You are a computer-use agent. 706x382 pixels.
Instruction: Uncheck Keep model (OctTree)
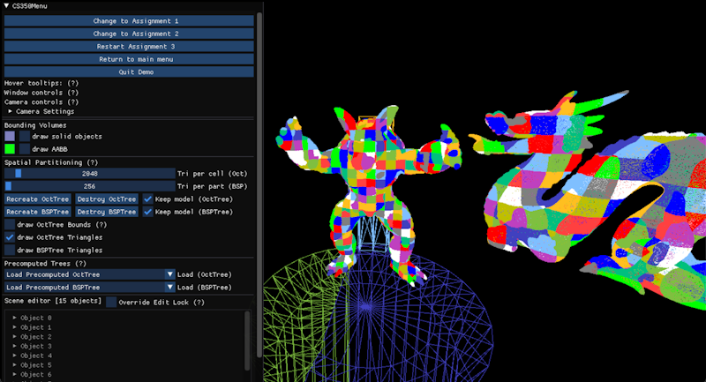(147, 198)
